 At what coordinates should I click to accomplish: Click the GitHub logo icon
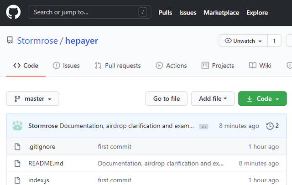click(x=13, y=12)
